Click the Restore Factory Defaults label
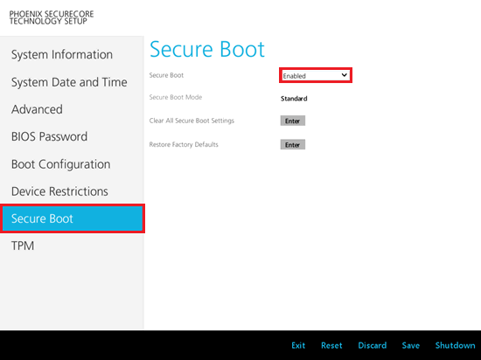Screen dimensions: 481x360 pos(184,144)
